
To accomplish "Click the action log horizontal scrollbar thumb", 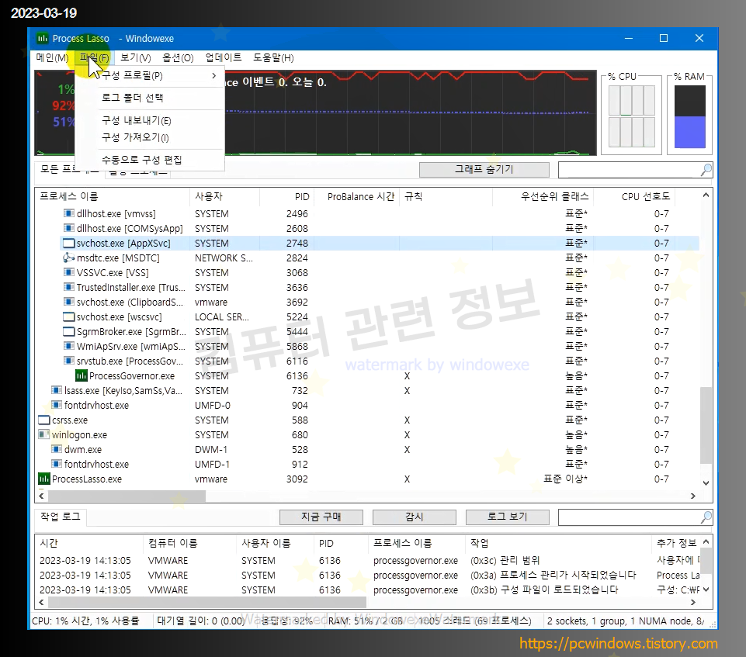I will (207, 603).
